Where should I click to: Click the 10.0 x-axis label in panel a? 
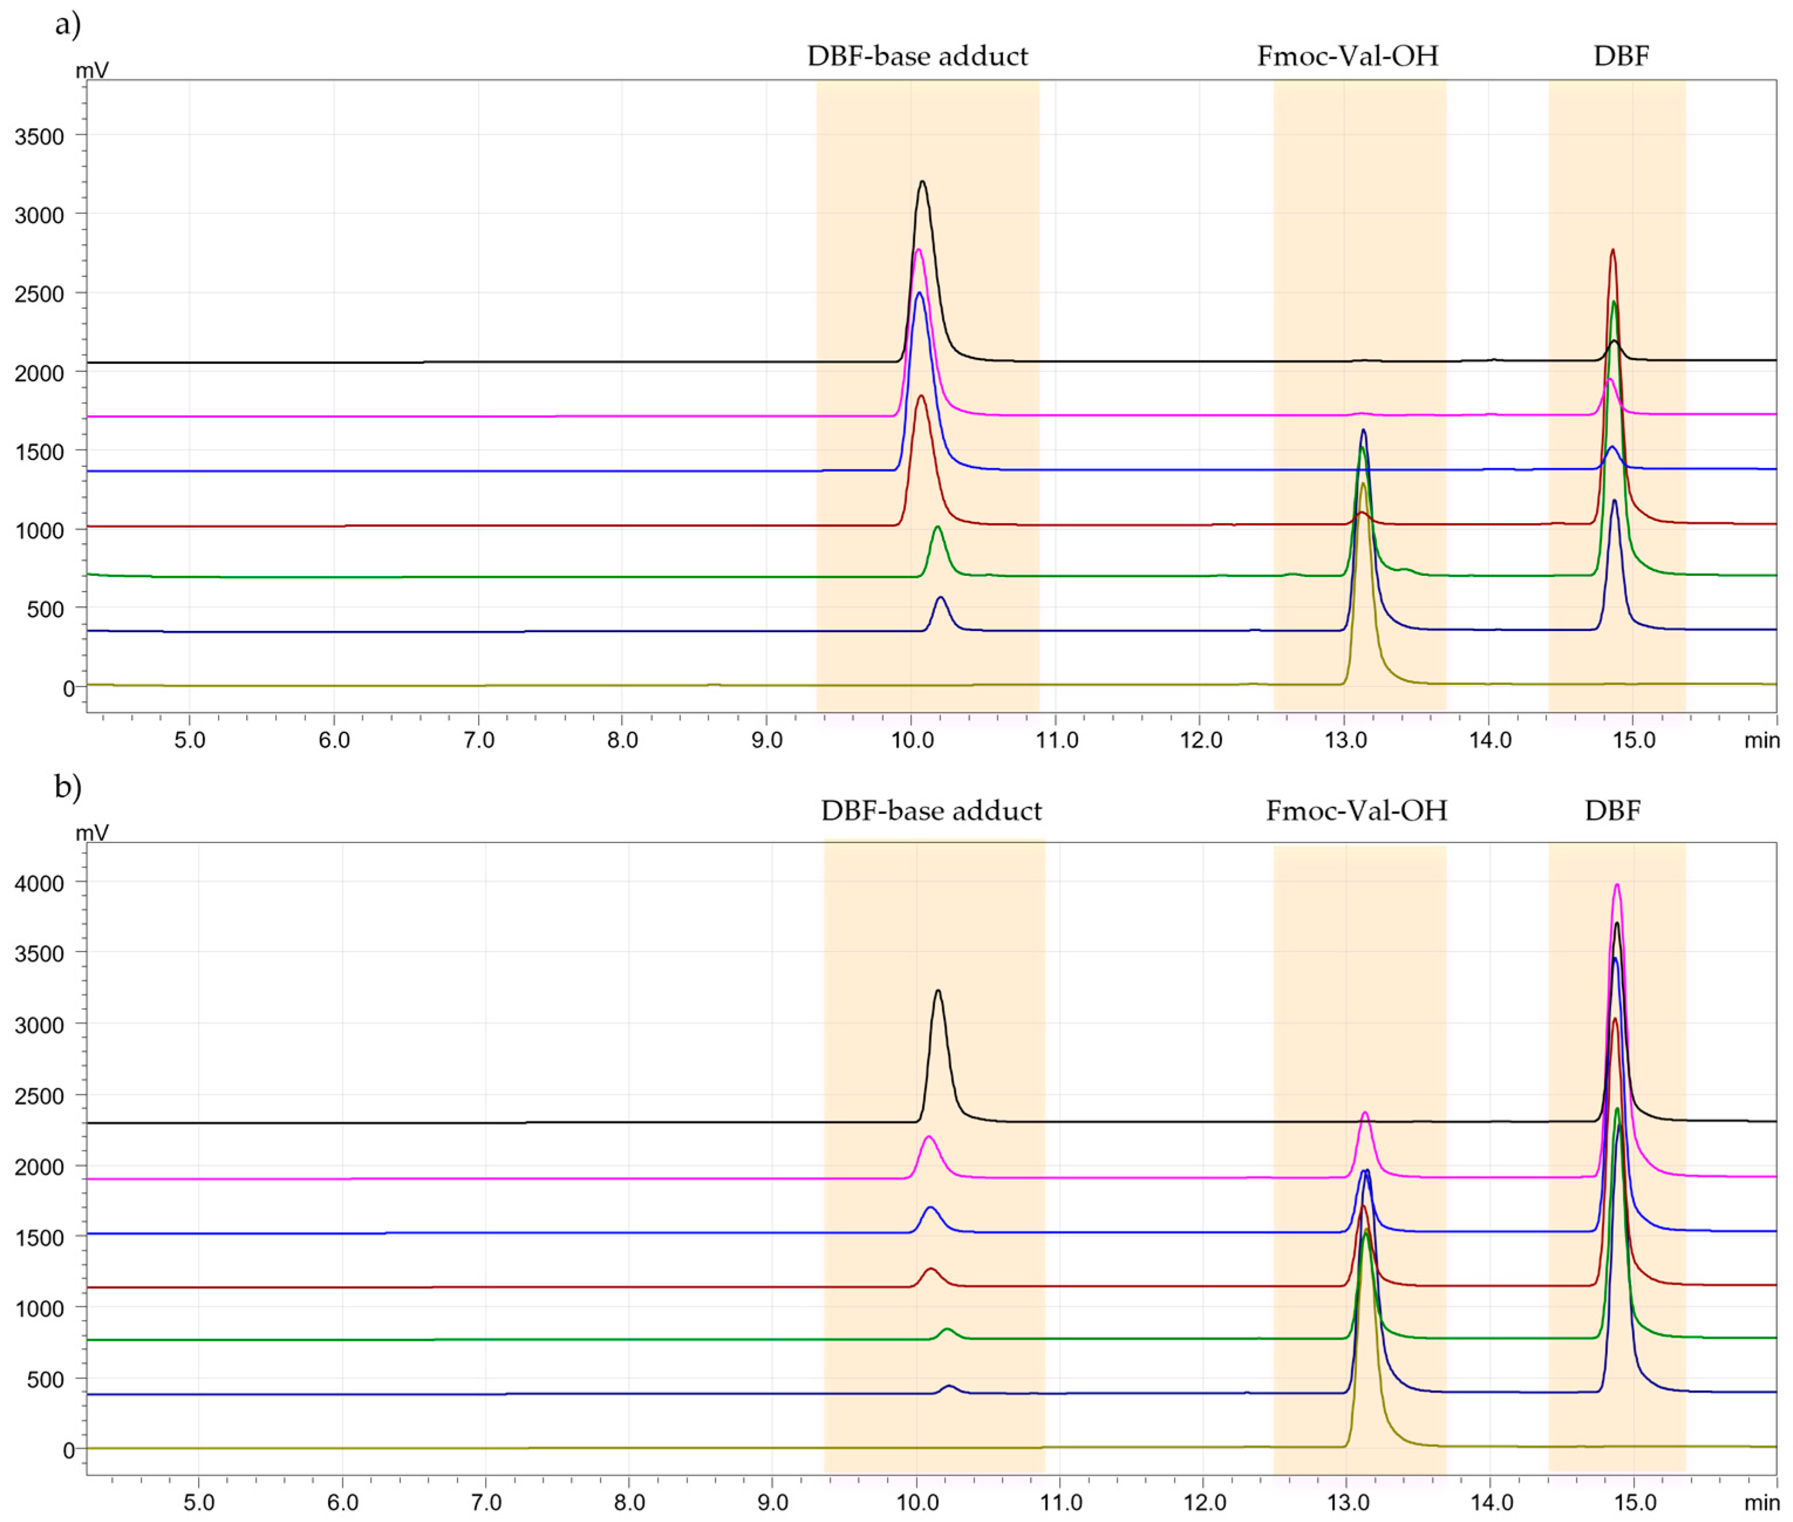tap(912, 739)
